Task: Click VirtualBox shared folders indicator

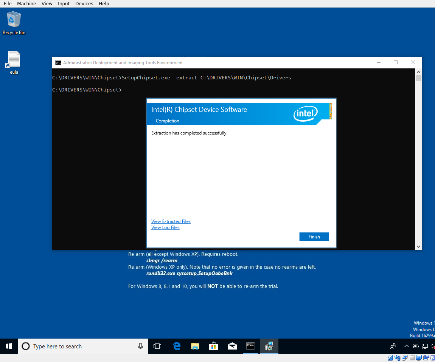Action: (x=412, y=357)
